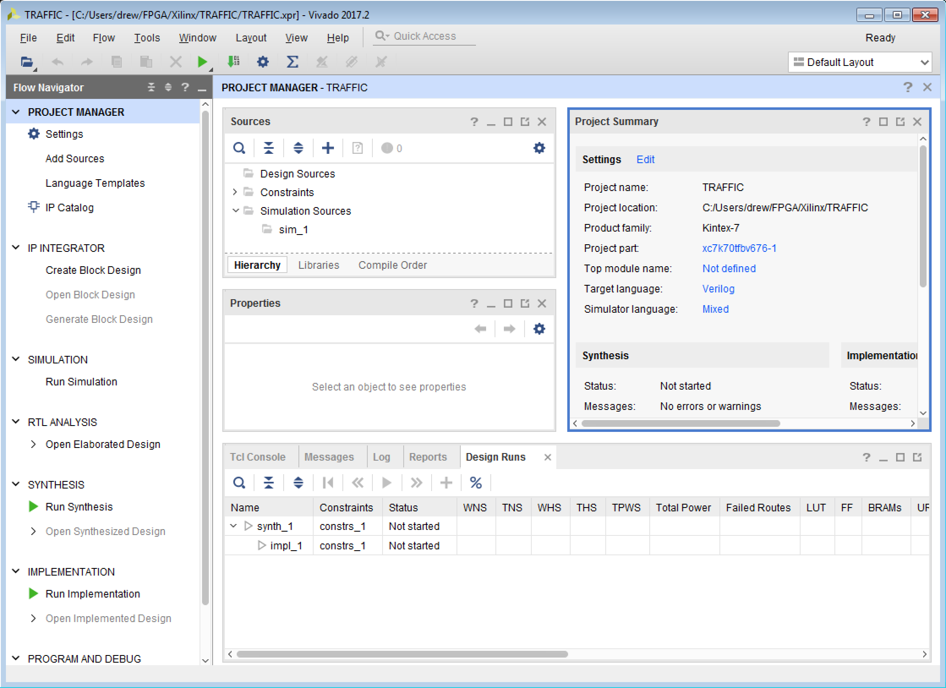Collapse SIMULATION section
Screen dimensions: 946x688
pos(16,359)
